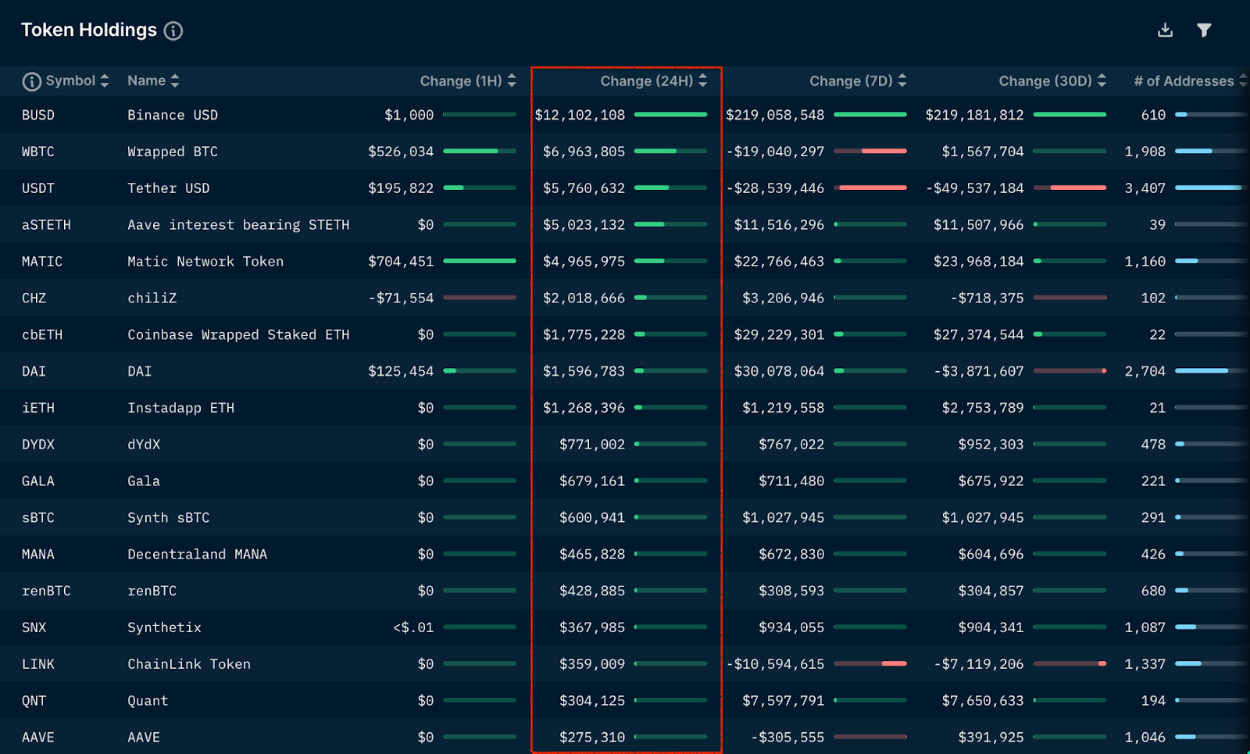Click USDT addresses count blue bar
Viewport: 1250px width, 754px height.
pyautogui.click(x=1211, y=188)
